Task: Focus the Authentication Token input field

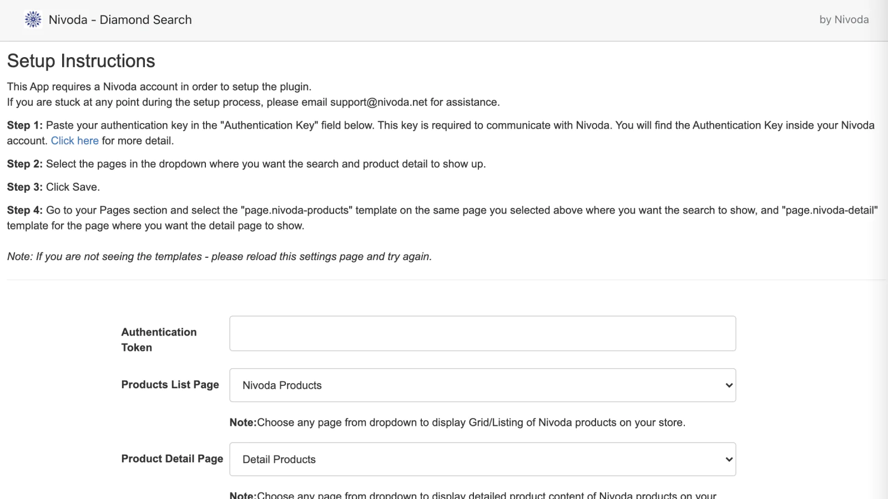Action: tap(482, 333)
